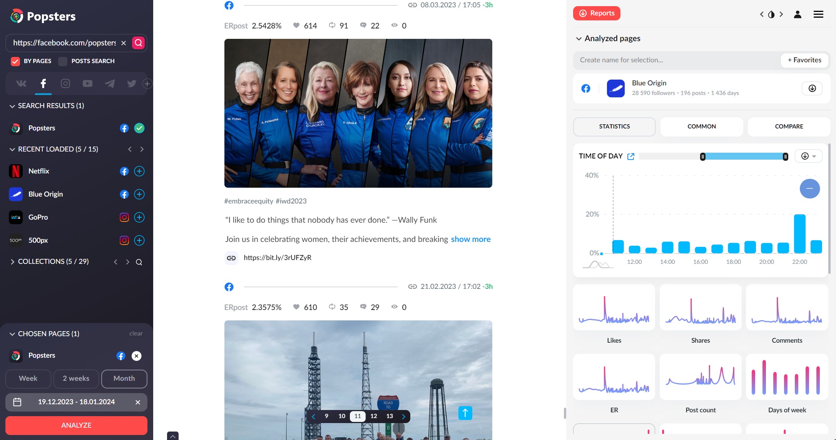Deselect Popsters in search results
This screenshot has width=836, height=440.
[139, 128]
